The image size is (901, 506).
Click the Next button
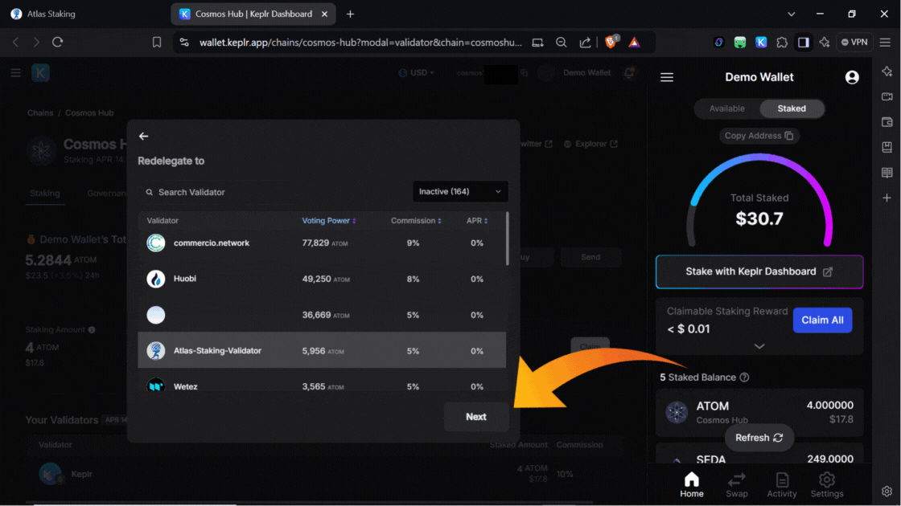475,417
